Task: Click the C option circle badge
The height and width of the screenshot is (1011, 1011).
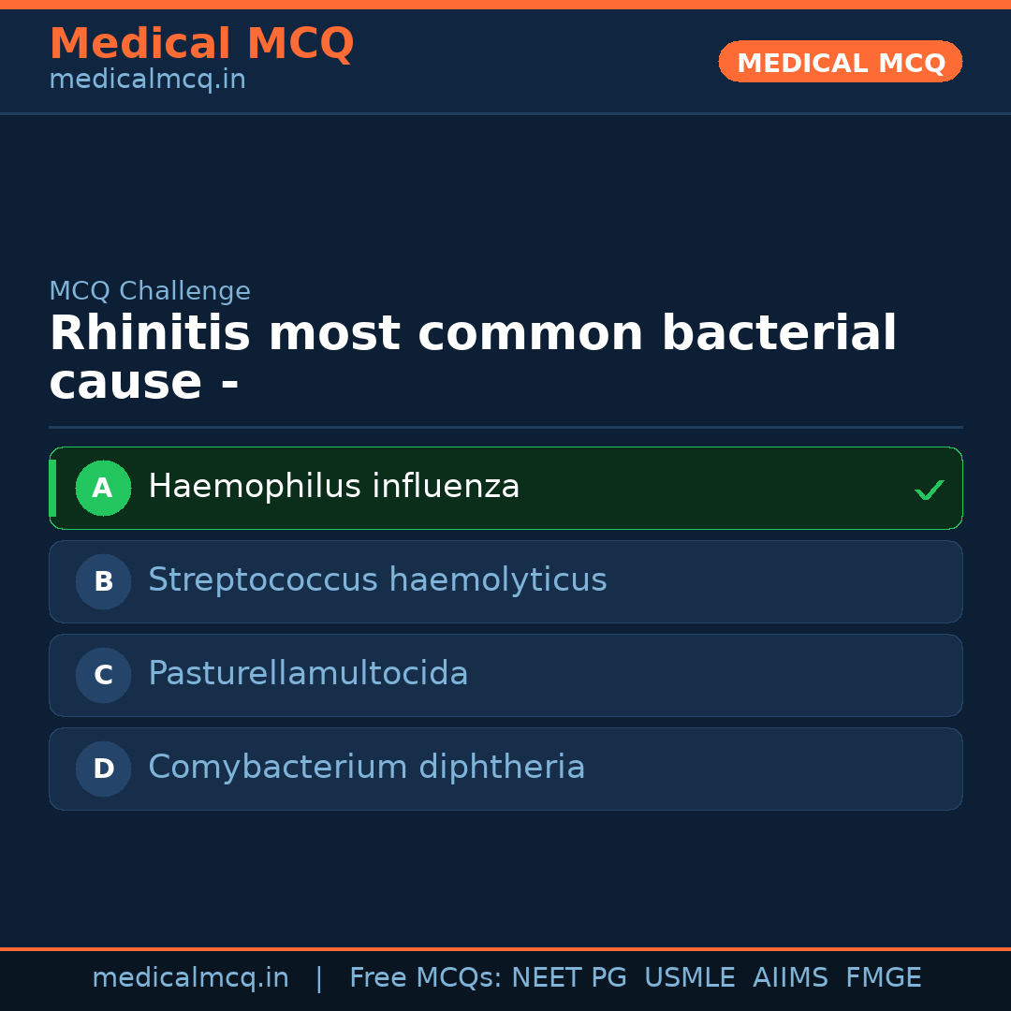Action: [x=103, y=675]
